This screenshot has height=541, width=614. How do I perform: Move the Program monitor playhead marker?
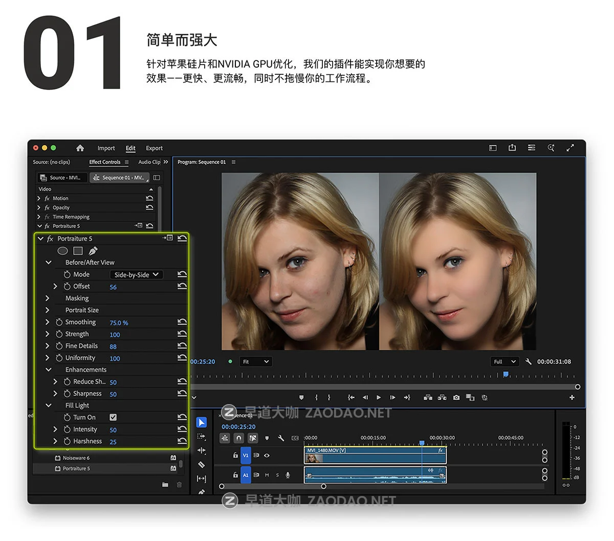pyautogui.click(x=506, y=374)
